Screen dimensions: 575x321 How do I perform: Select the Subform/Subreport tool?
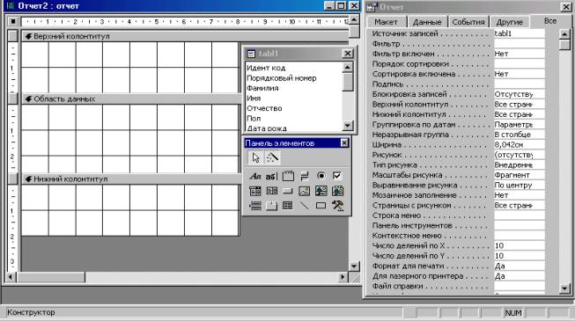tap(288, 206)
